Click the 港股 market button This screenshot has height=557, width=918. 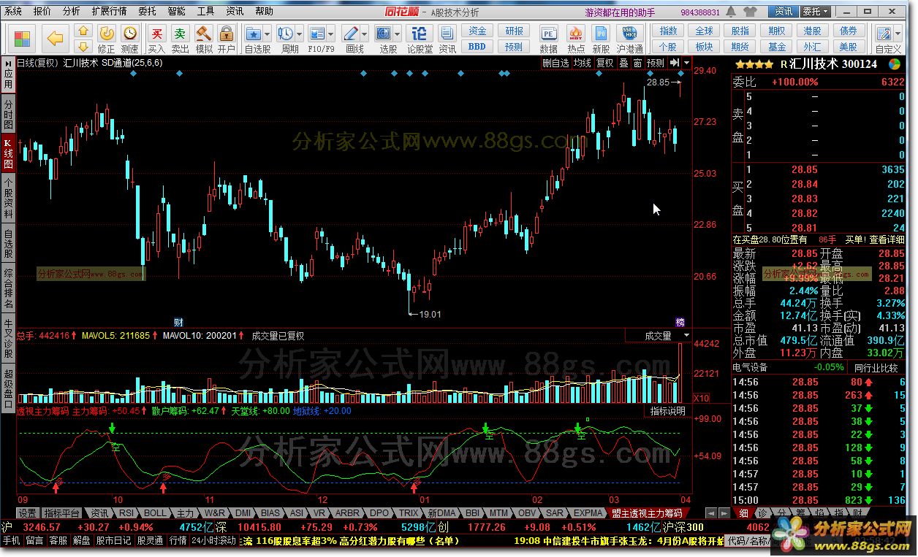[x=813, y=31]
